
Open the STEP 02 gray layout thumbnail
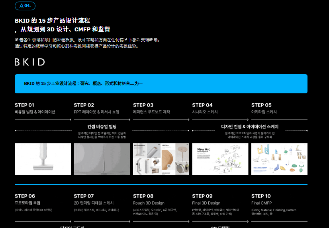click(102, 159)
